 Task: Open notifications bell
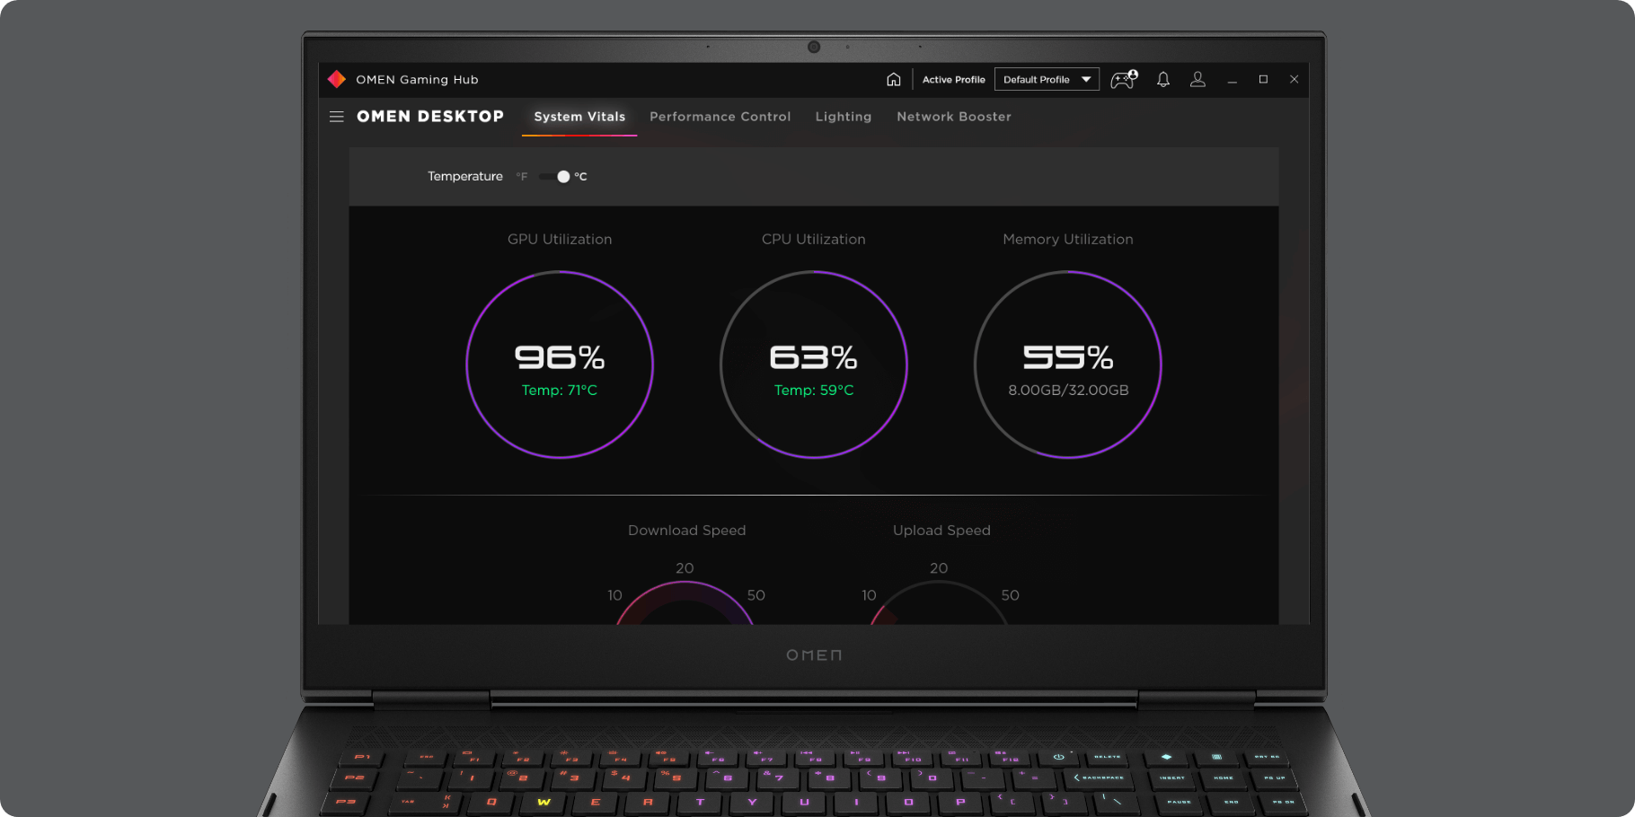point(1163,79)
